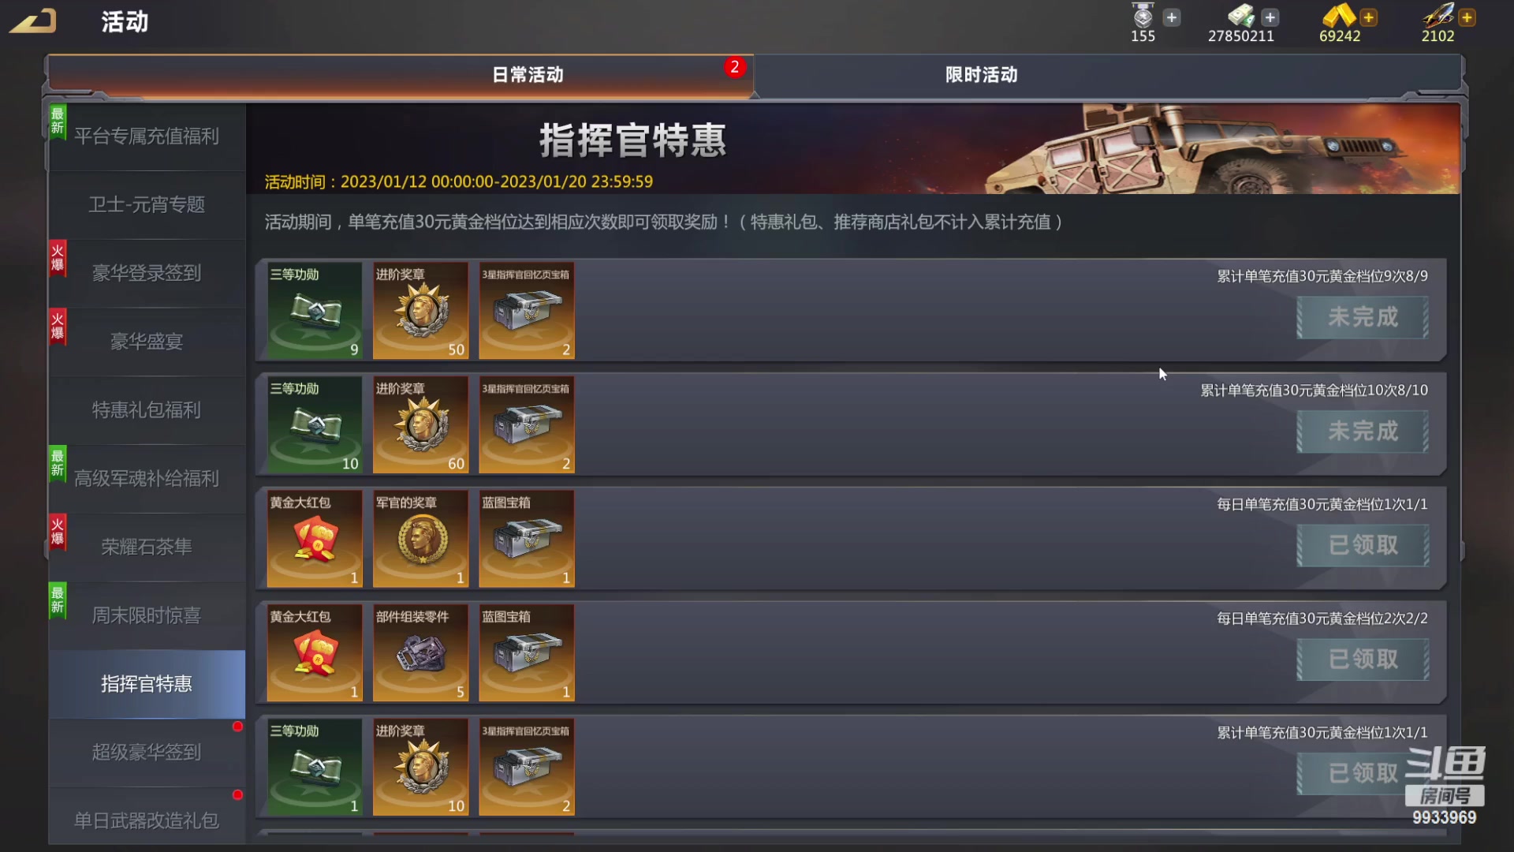
Task: Click 未完成 button for the 10次 tier
Action: click(x=1363, y=432)
